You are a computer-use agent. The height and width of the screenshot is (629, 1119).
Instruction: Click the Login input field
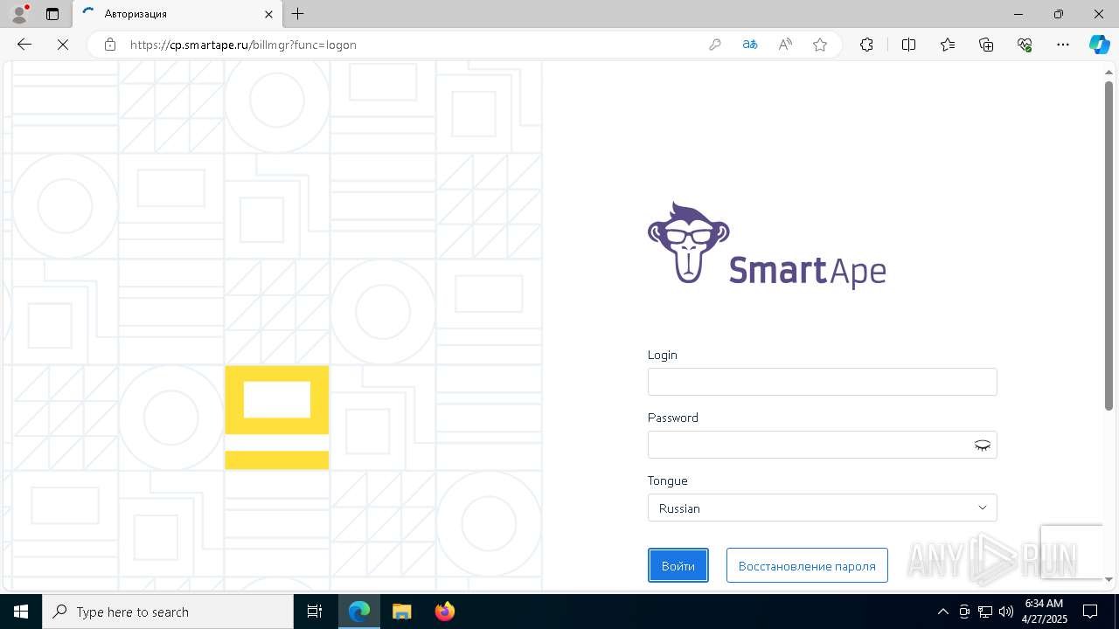click(x=822, y=382)
